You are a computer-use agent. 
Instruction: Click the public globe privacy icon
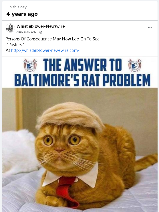41,32
